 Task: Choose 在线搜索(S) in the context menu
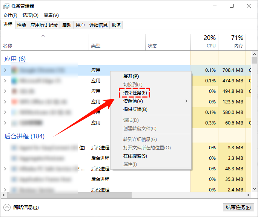click(151, 156)
